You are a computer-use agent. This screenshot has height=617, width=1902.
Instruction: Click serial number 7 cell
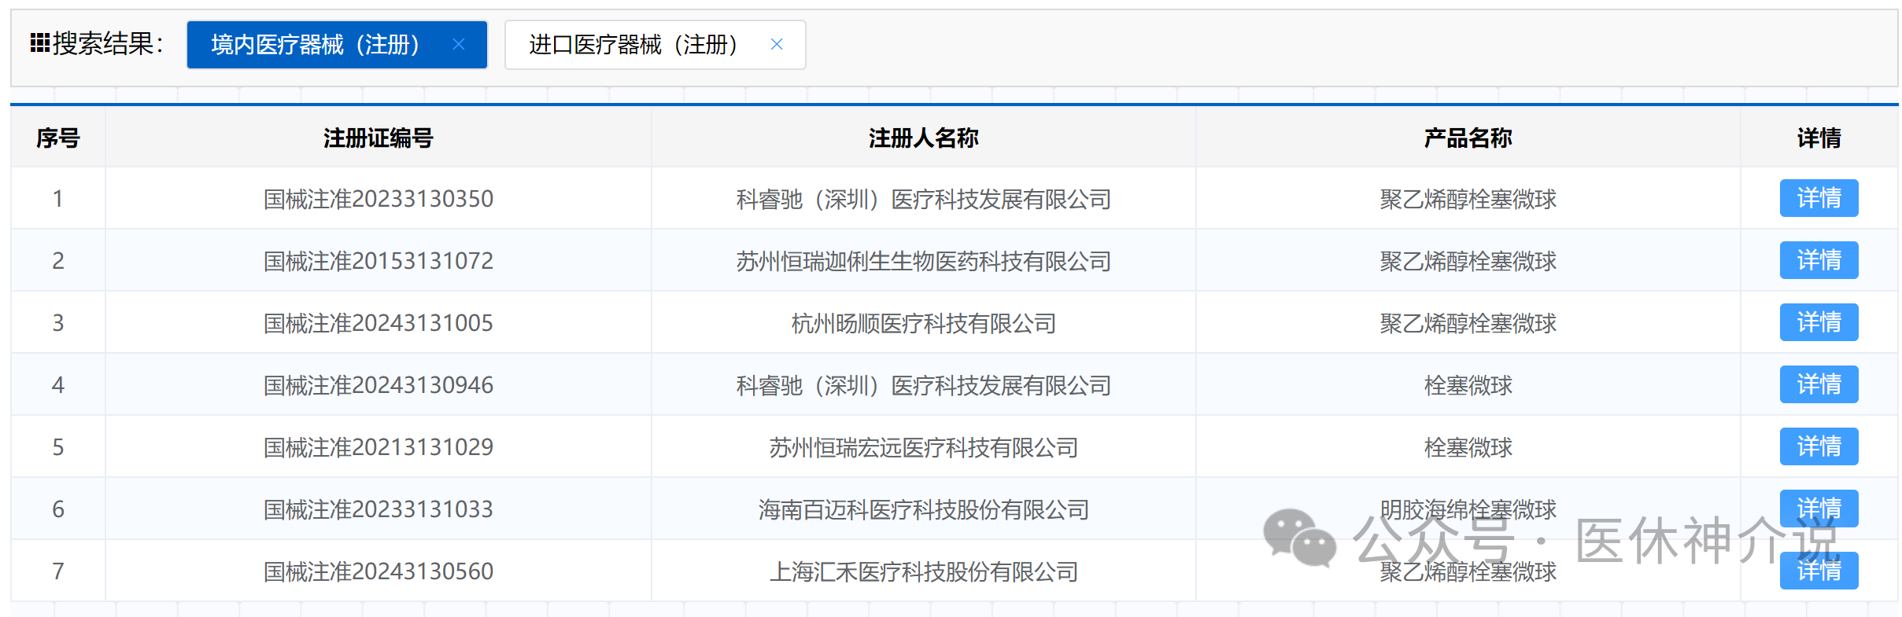(58, 571)
